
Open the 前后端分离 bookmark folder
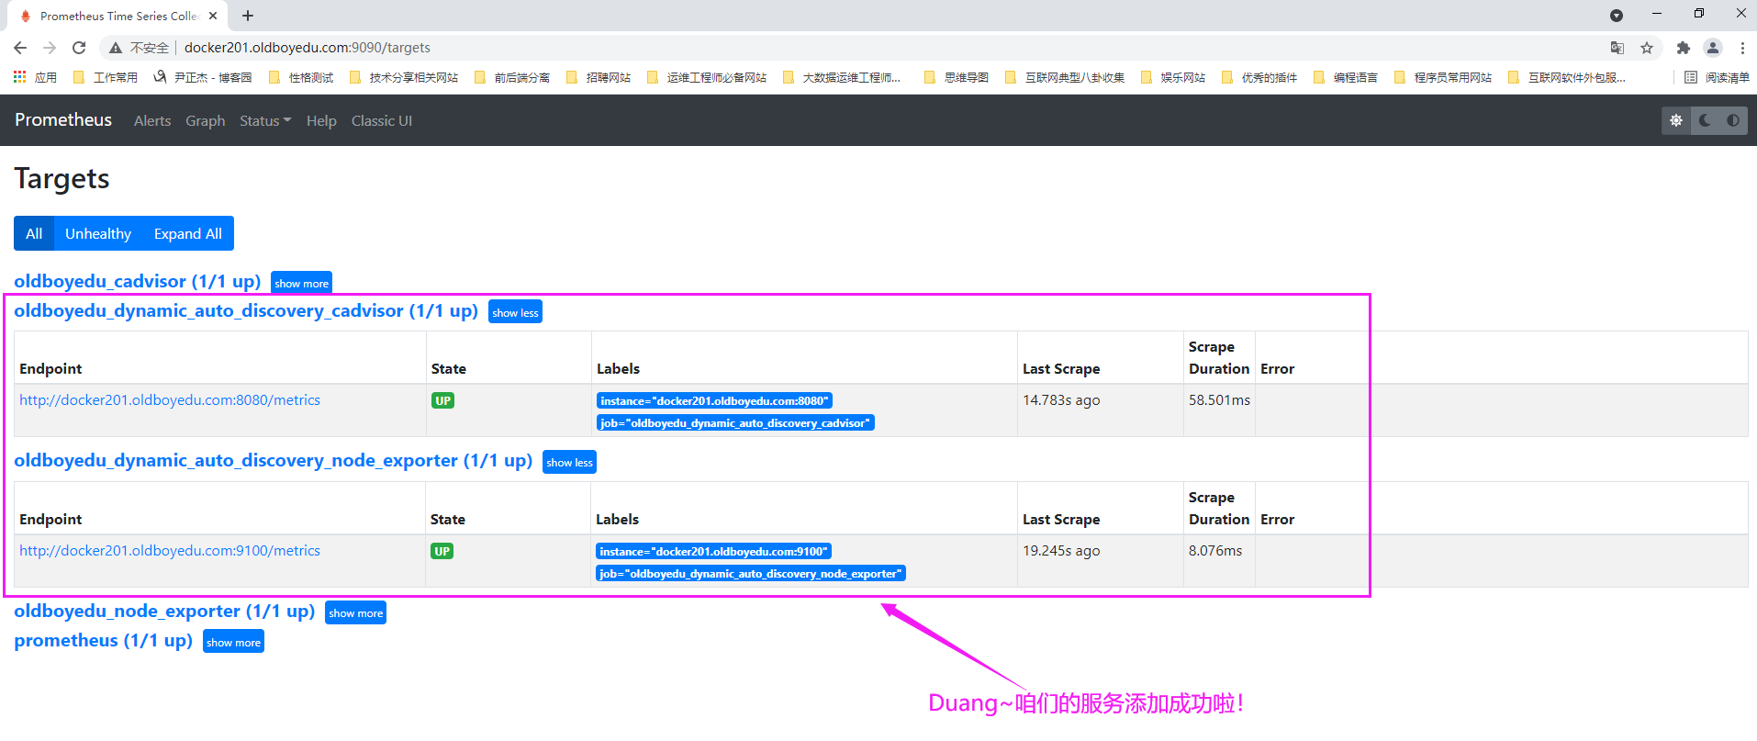[511, 77]
